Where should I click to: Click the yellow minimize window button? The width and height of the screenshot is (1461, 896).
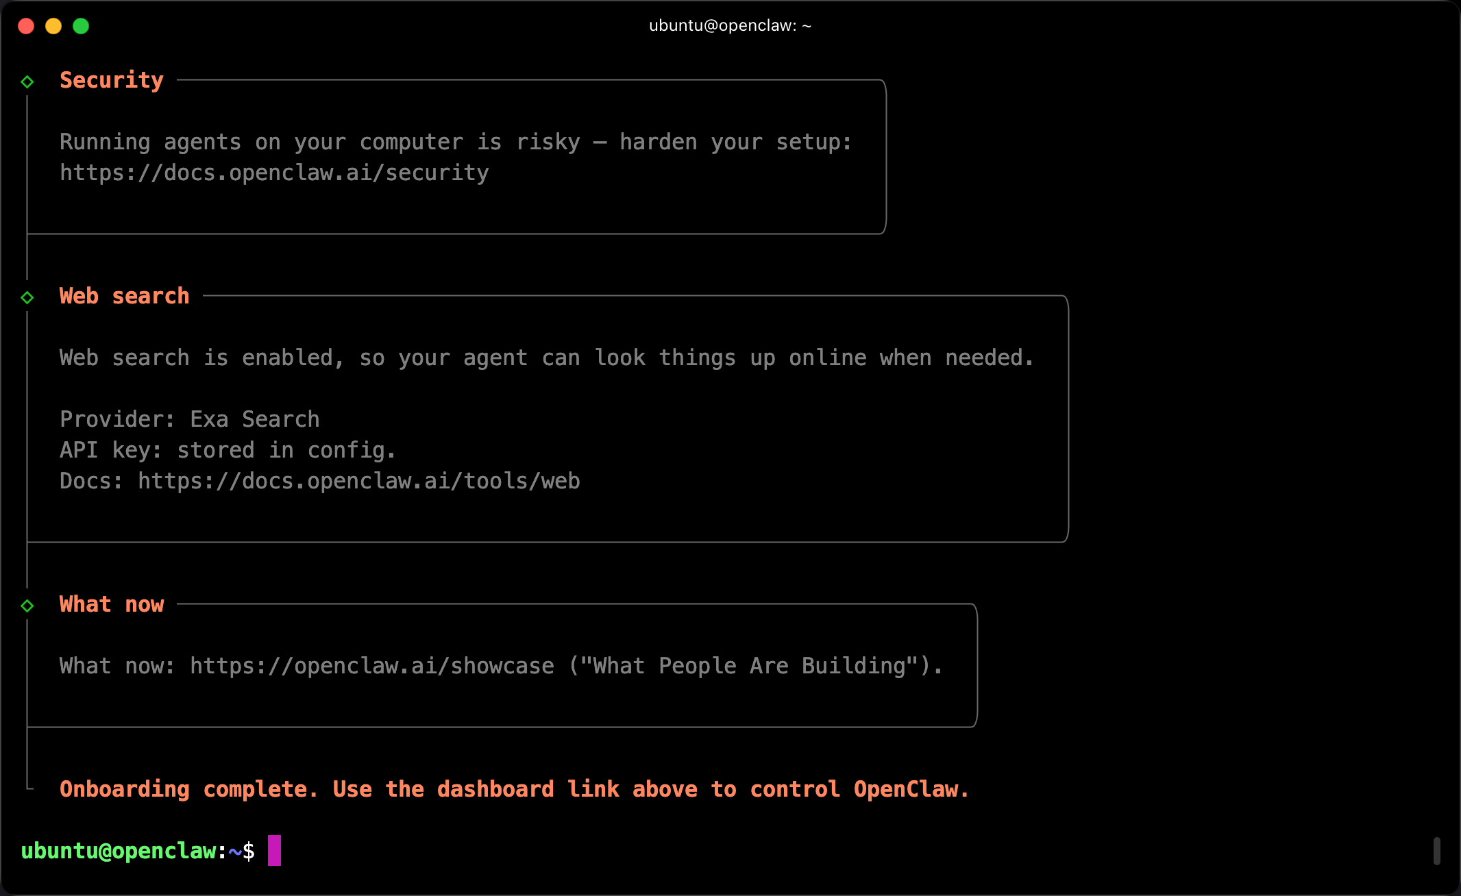(53, 26)
